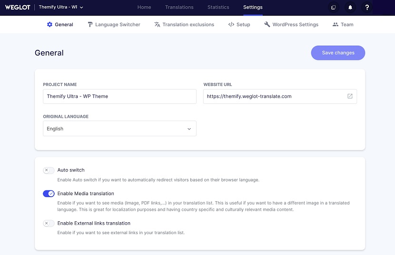Screen dimensions: 395x255
Task: Click the General page heading
Action: coord(49,53)
